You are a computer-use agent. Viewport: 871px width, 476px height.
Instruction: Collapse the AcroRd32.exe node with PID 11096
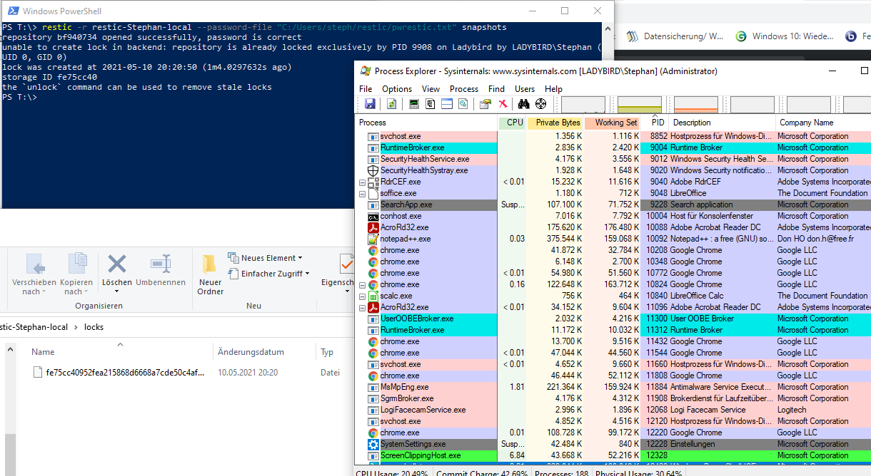(362, 307)
